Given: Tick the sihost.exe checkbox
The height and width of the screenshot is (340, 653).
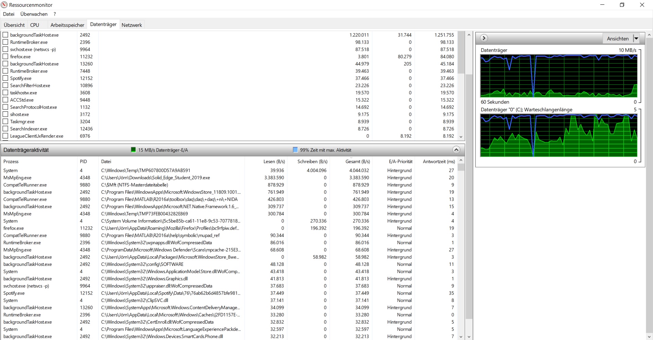Looking at the screenshot, I should [x=5, y=114].
